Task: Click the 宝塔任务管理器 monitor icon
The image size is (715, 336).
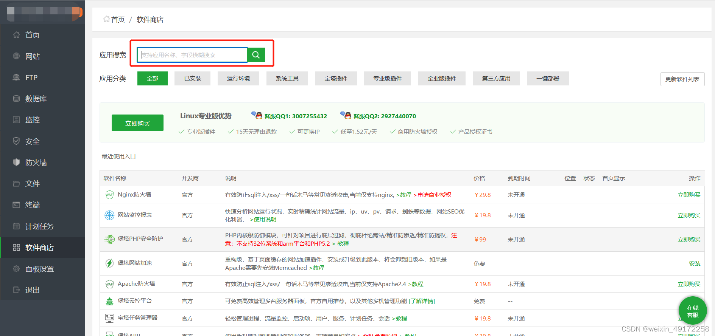Action: [109, 318]
